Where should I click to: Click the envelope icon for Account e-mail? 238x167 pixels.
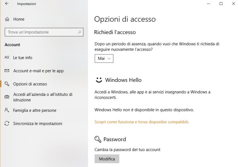(x=7, y=71)
